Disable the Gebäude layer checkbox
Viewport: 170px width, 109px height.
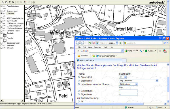pos(1,33)
